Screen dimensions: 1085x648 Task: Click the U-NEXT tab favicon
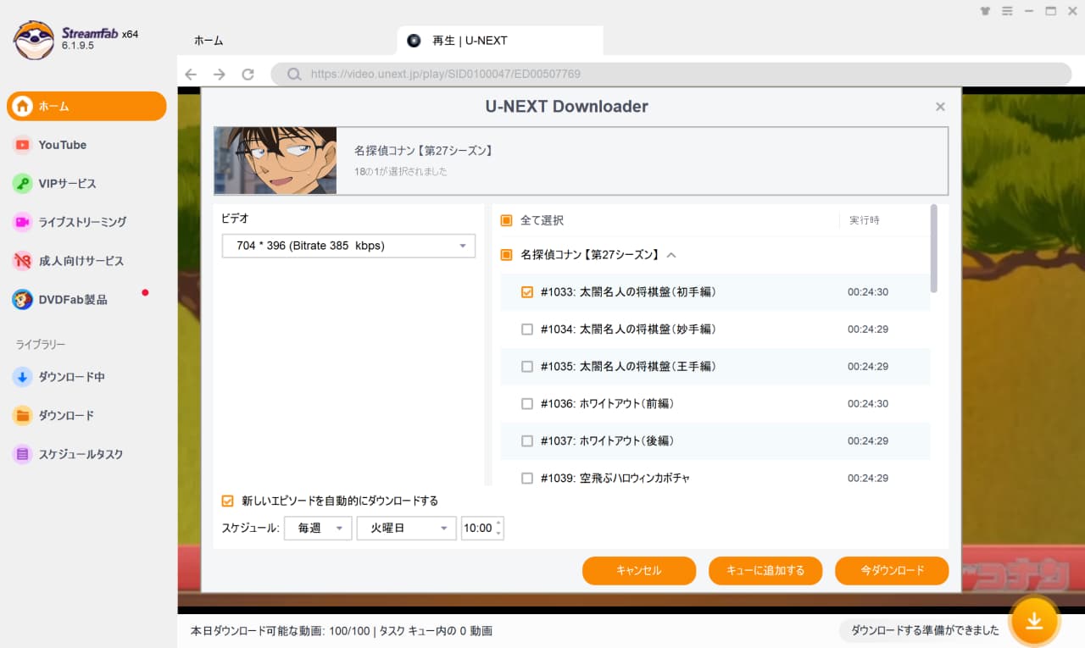414,40
